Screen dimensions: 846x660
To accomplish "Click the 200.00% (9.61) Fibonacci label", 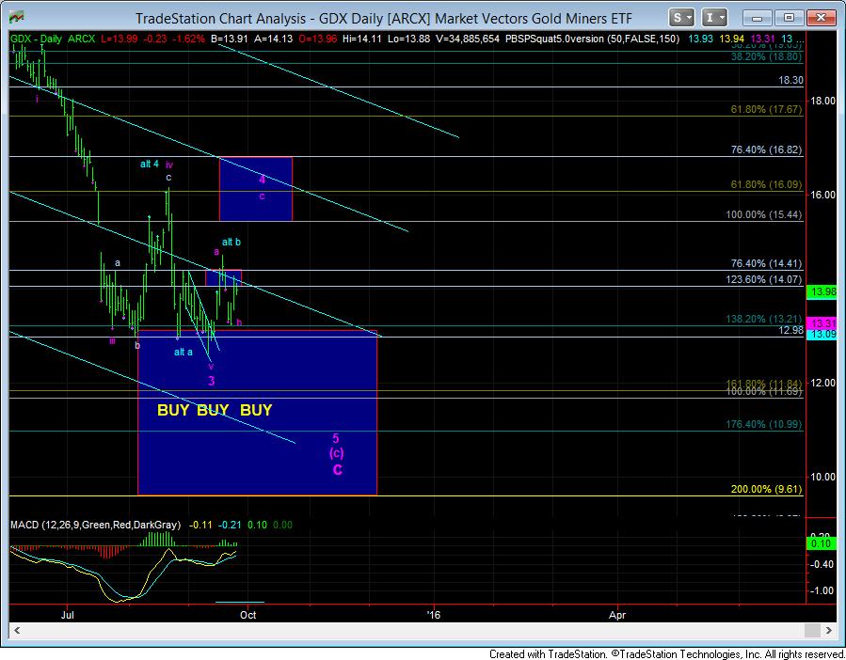I will point(766,490).
